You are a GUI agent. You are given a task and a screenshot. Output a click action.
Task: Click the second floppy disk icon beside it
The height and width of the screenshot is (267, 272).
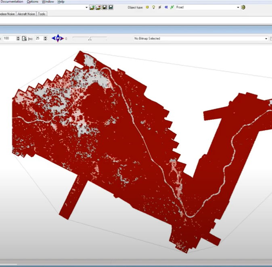[111, 7]
